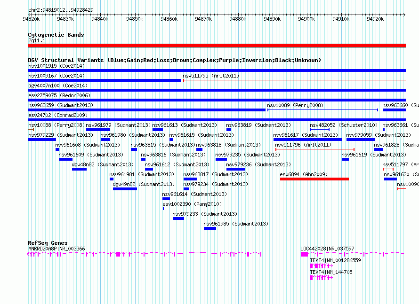
Task: Select nsv963818 (Sudmant2013) variant label
Action: tap(228, 145)
